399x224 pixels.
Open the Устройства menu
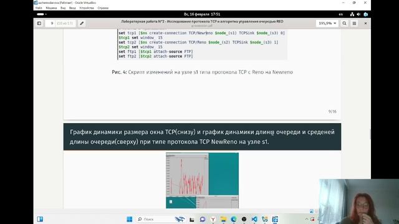tap(87, 8)
